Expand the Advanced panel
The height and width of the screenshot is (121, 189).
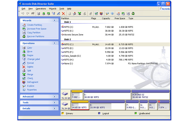coord(55,97)
